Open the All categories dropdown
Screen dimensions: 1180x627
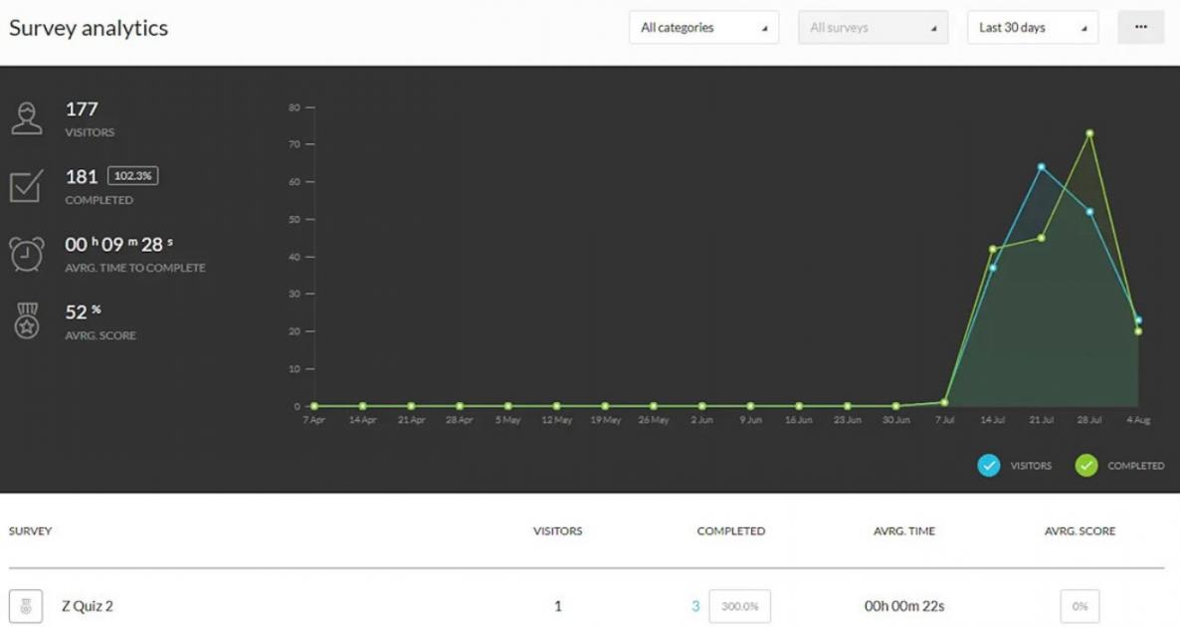(703, 28)
